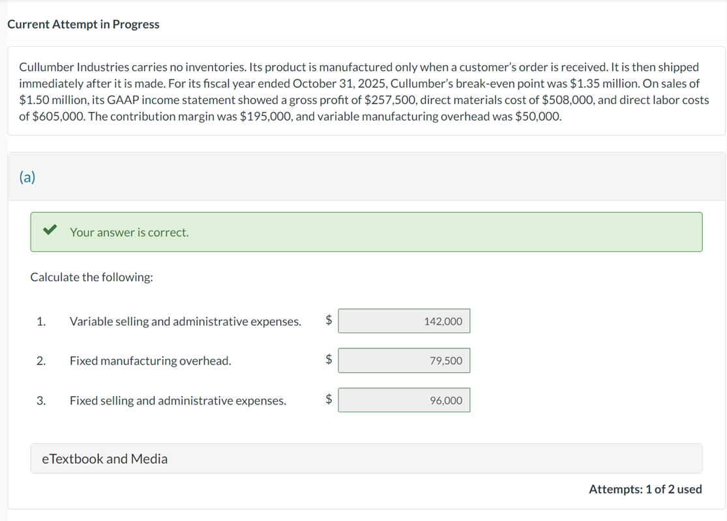Click the "Fixed selling and administrative expenses." label
The image size is (727, 521).
[x=177, y=401]
